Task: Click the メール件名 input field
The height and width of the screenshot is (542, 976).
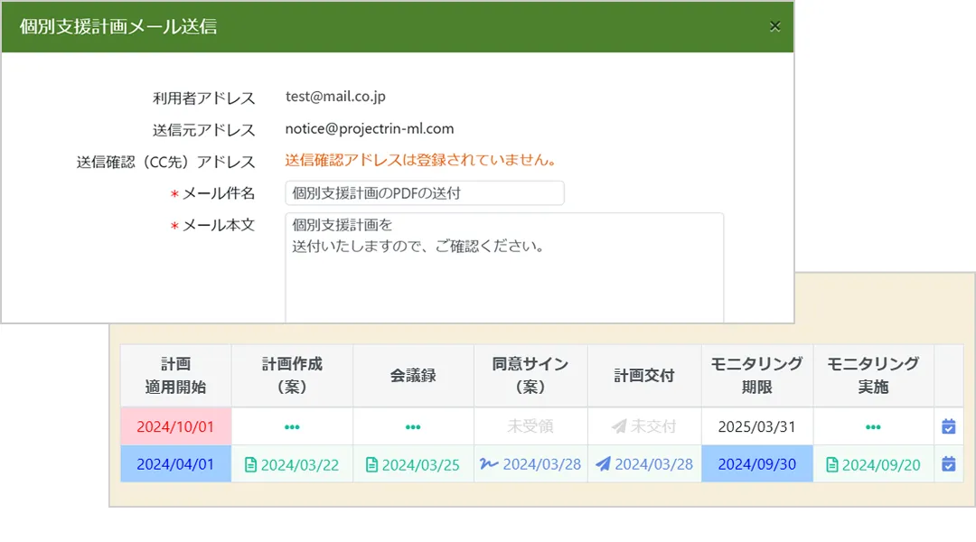Action: [x=425, y=193]
